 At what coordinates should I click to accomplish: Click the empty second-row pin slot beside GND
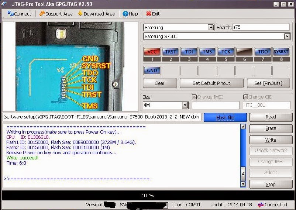(x=171, y=70)
